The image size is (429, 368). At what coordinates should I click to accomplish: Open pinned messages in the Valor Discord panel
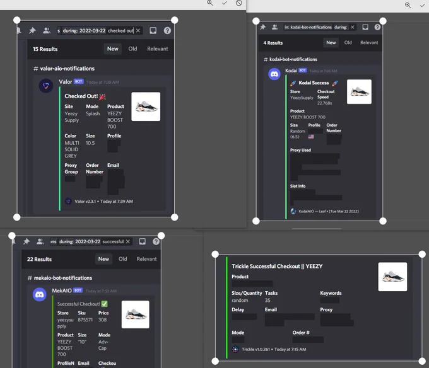[32, 30]
